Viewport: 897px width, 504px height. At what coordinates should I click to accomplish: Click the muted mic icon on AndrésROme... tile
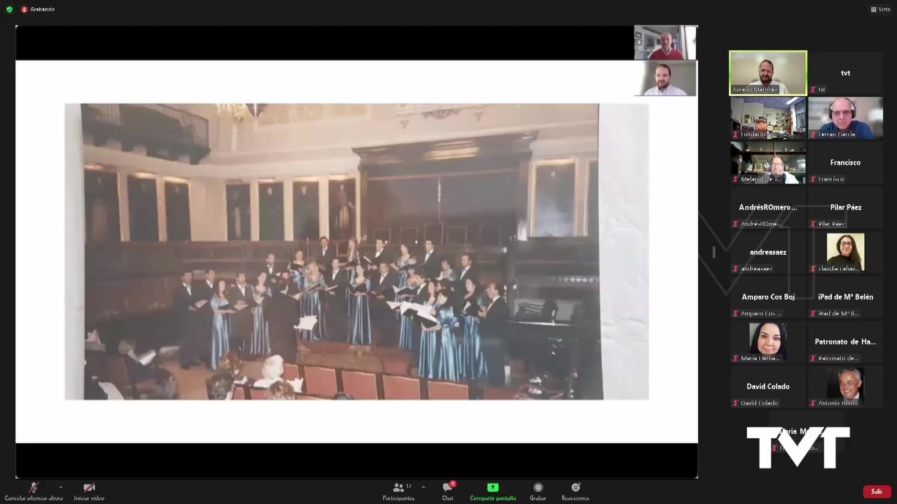736,224
